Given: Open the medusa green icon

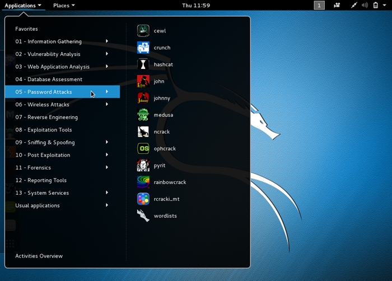Looking at the screenshot, I should click(x=143, y=115).
